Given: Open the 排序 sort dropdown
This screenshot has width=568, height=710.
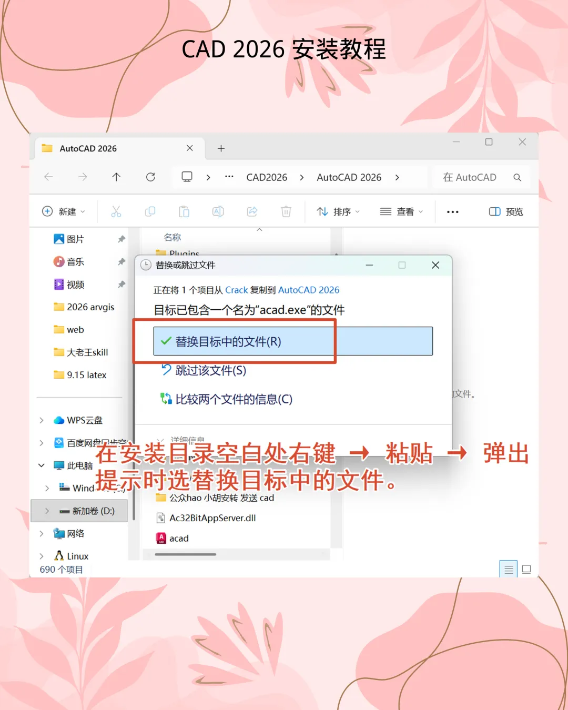Looking at the screenshot, I should coord(338,211).
